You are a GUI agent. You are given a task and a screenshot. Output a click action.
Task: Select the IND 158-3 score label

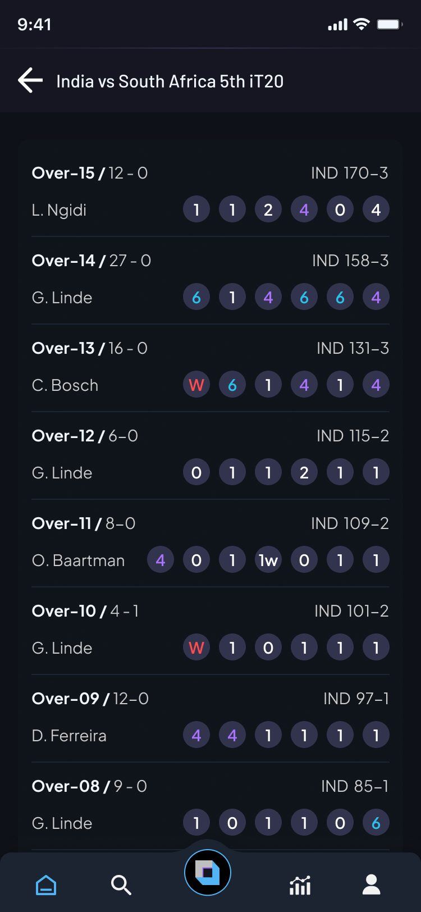coord(350,261)
